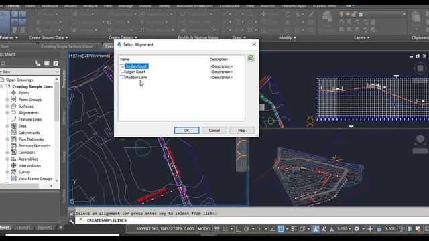
Task: Click the annotation scale auto-add icon in status bar
Action: pyautogui.click(x=324, y=229)
